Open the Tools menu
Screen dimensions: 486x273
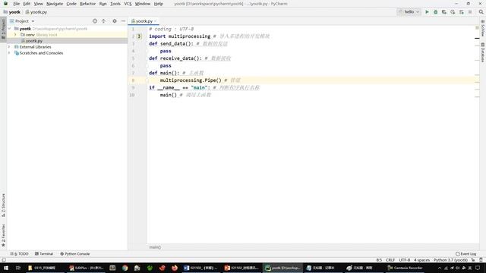[x=115, y=4]
